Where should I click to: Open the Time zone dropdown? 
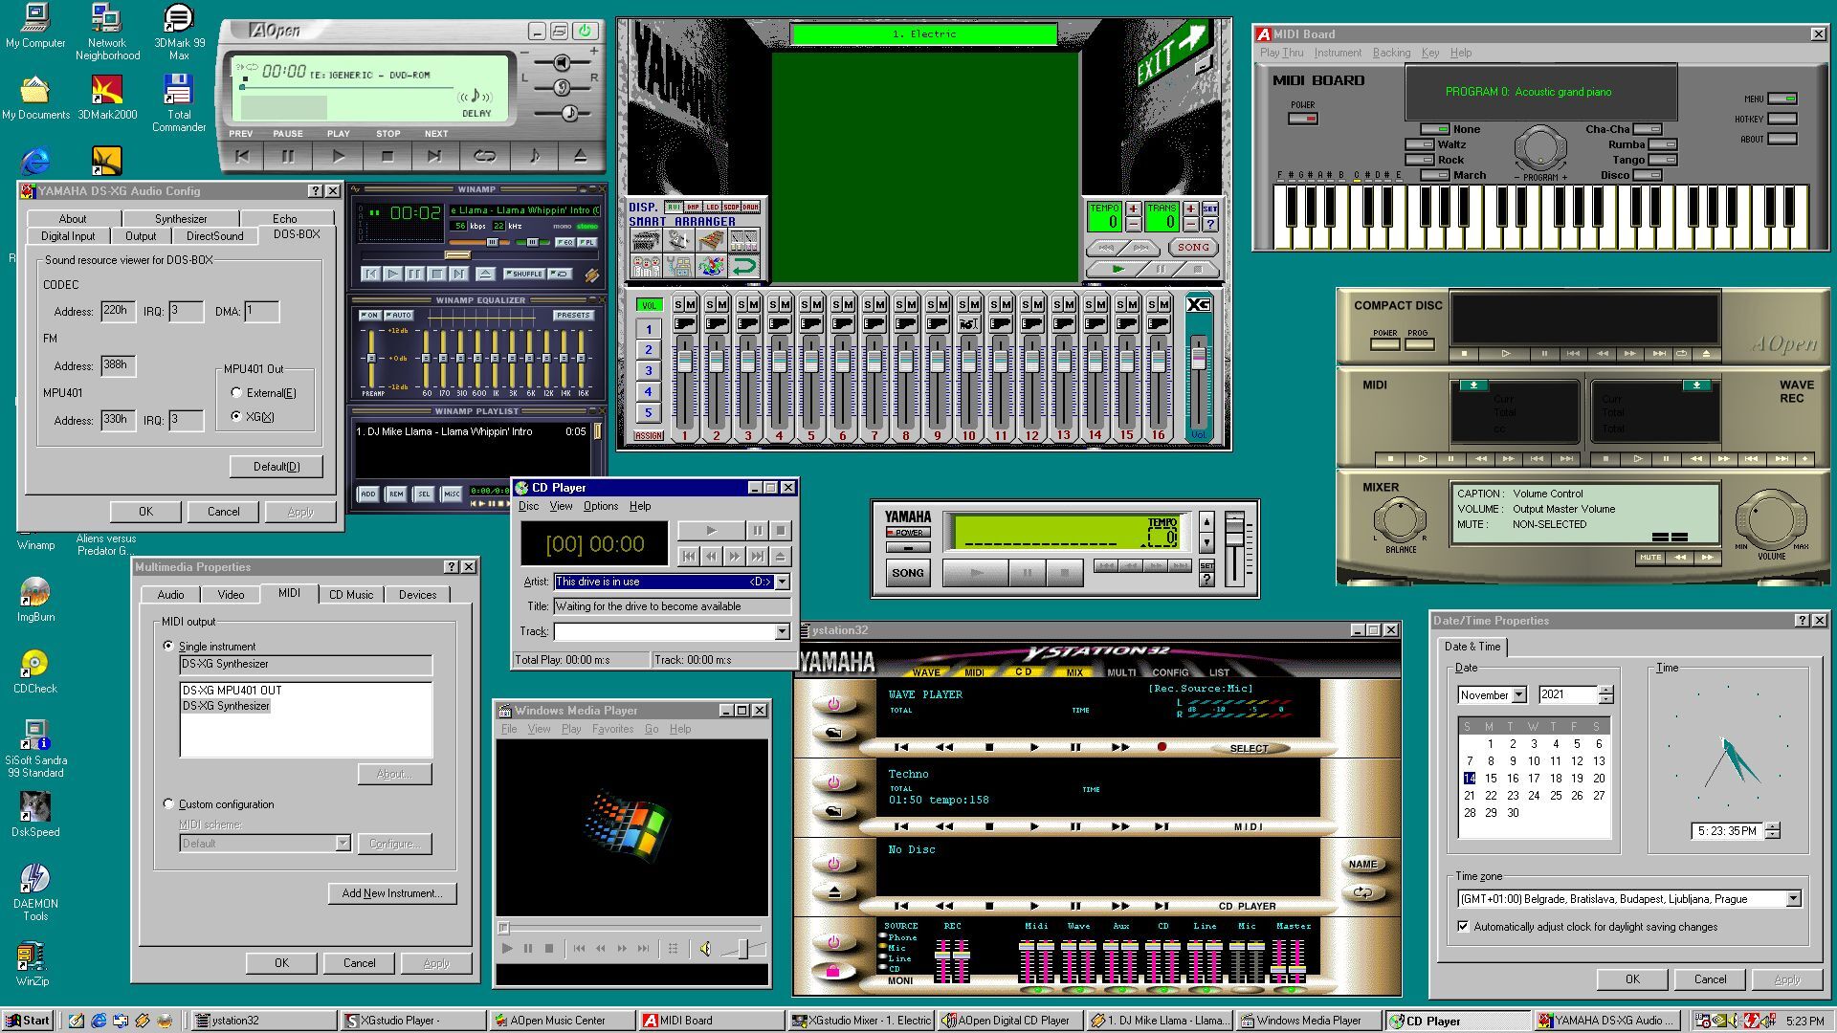pyautogui.click(x=1793, y=898)
